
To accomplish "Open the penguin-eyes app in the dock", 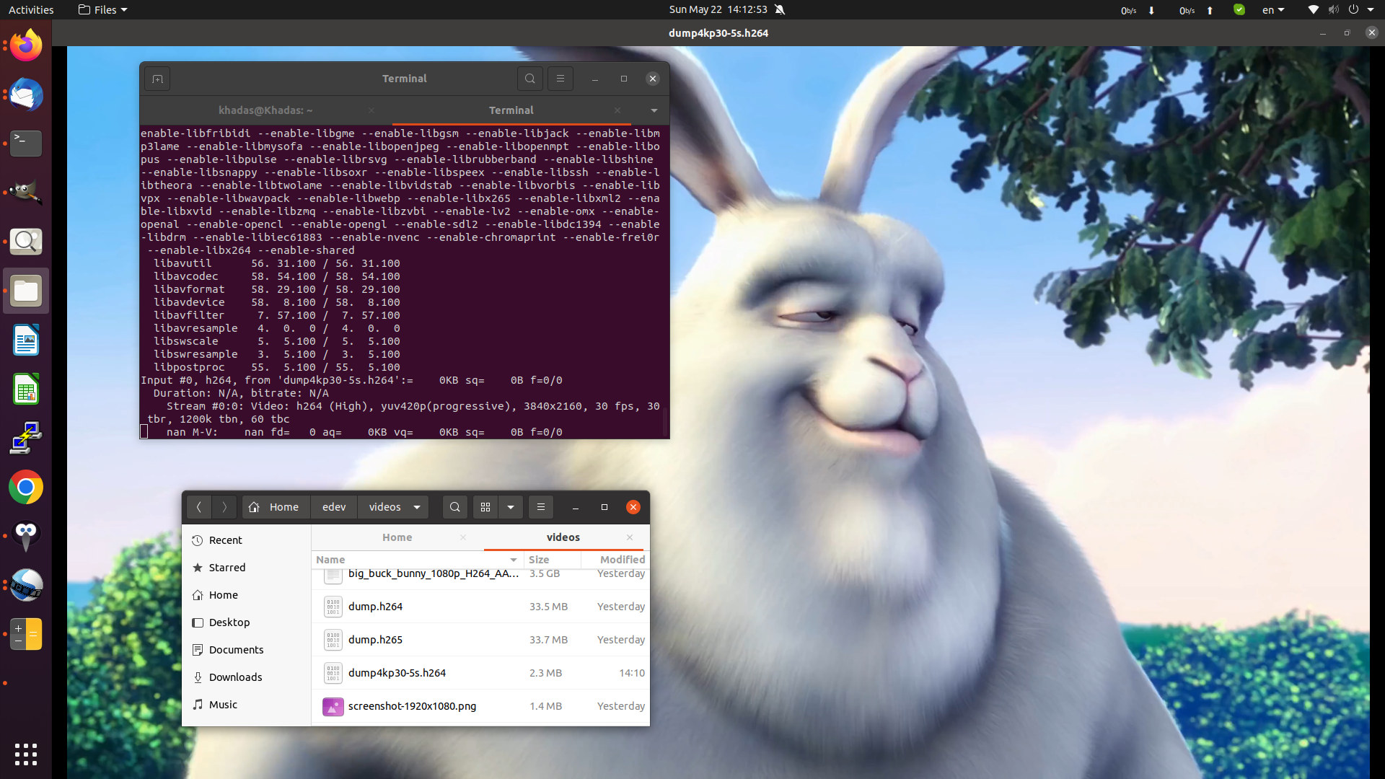I will pyautogui.click(x=26, y=536).
